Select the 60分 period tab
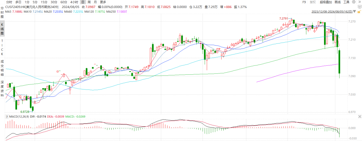 click(x=64, y=2)
